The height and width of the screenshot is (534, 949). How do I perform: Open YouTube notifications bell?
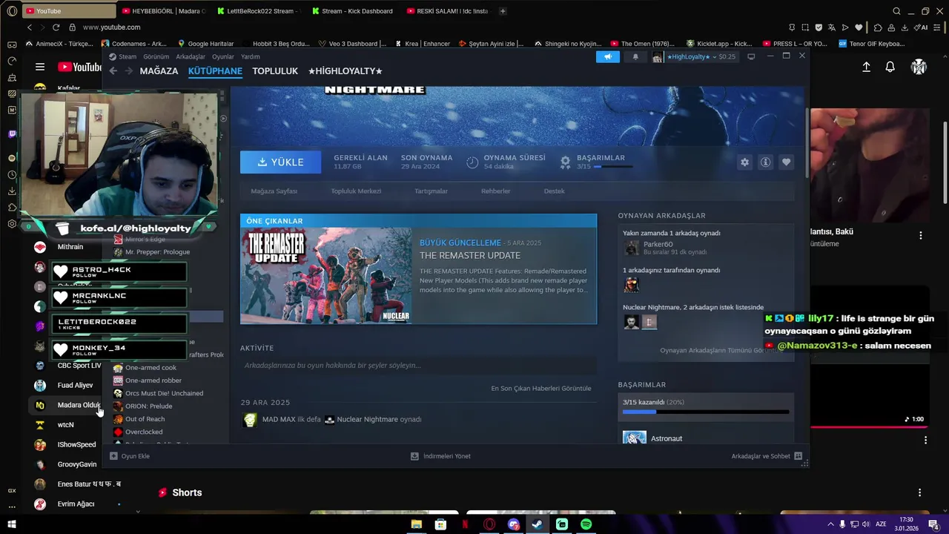[890, 67]
